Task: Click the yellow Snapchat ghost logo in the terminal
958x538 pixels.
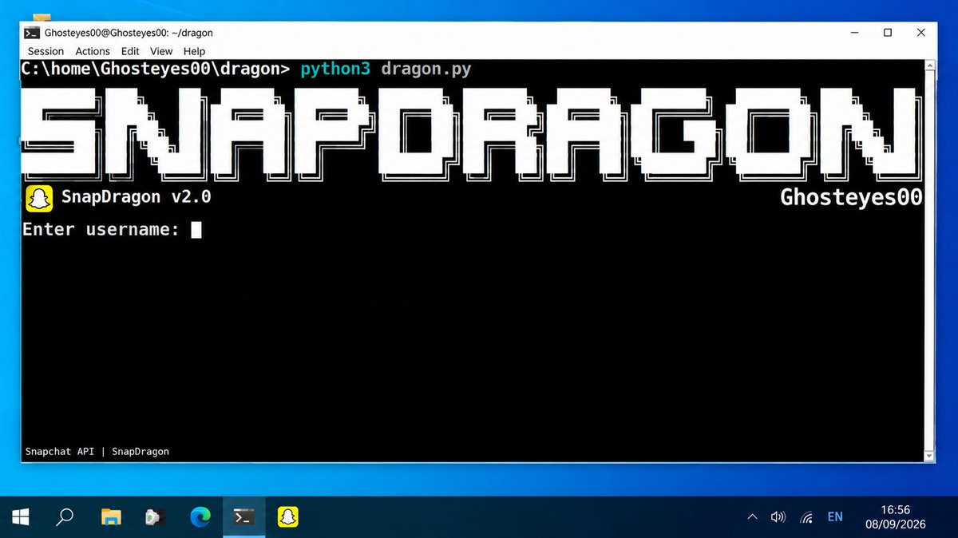Action: (39, 197)
